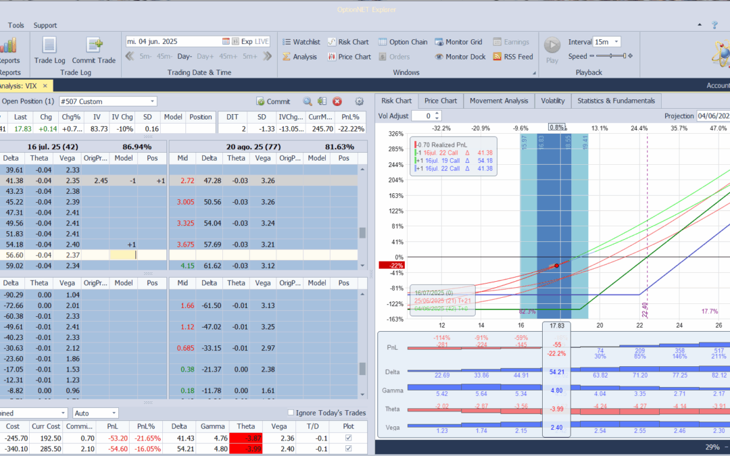Viewport: 730px width, 456px height.
Task: Open the Watchlist window
Action: tap(301, 42)
